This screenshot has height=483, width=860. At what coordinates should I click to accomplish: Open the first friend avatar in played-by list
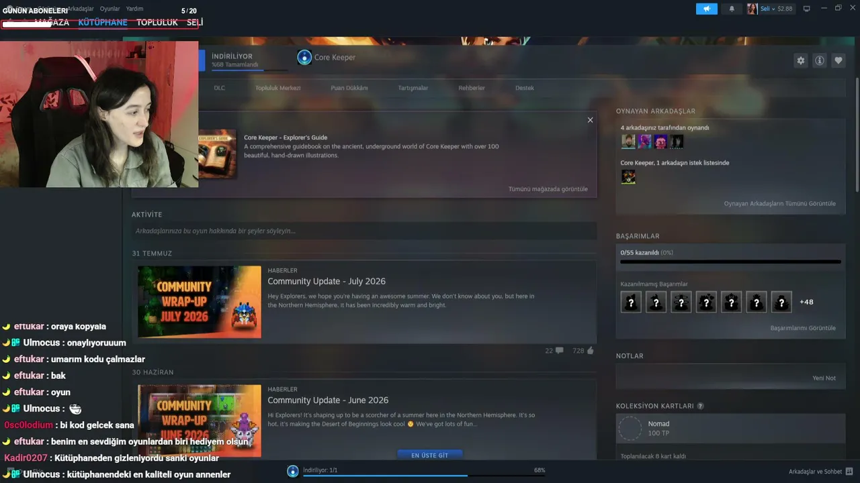click(628, 142)
